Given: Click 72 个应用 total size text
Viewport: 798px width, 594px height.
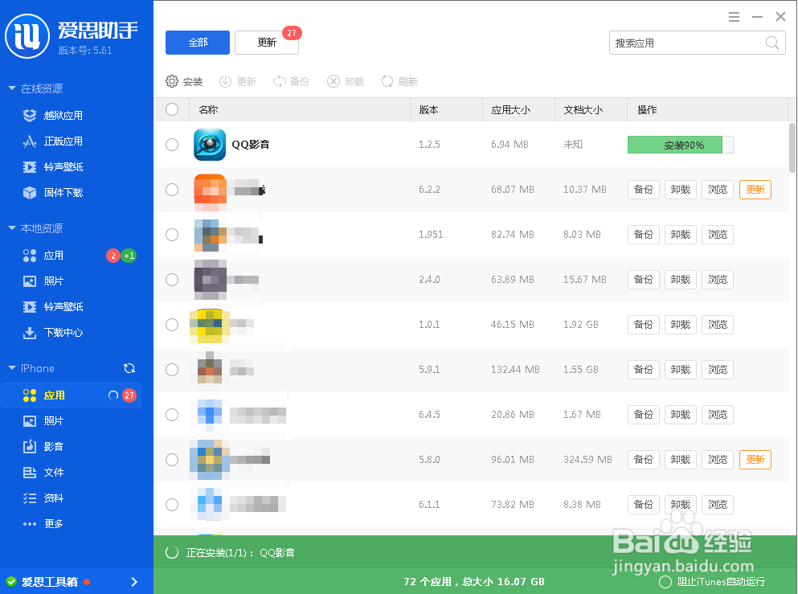Looking at the screenshot, I should 474,582.
